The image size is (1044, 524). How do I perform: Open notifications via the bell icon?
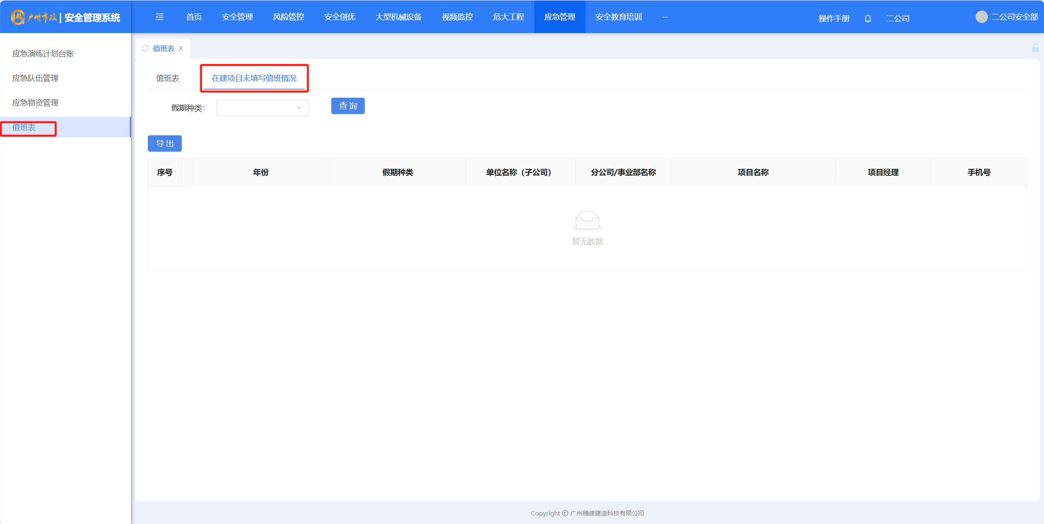click(x=868, y=18)
